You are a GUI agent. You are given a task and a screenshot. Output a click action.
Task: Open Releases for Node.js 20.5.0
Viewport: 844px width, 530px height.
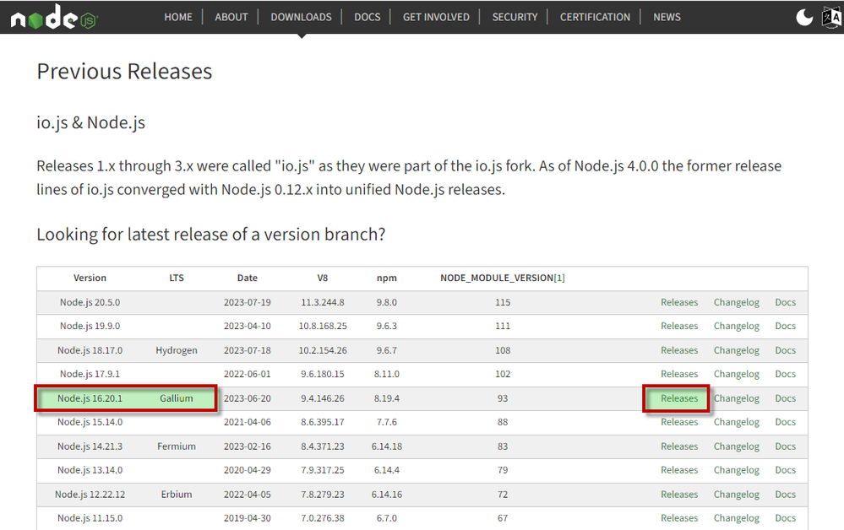point(679,302)
